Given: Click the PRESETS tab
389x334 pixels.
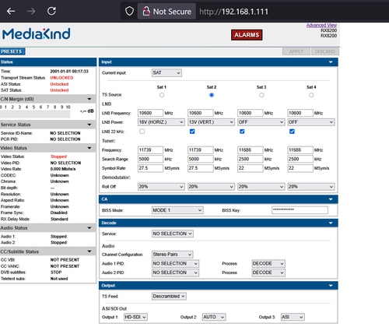Looking at the screenshot, I should pyautogui.click(x=12, y=51).
